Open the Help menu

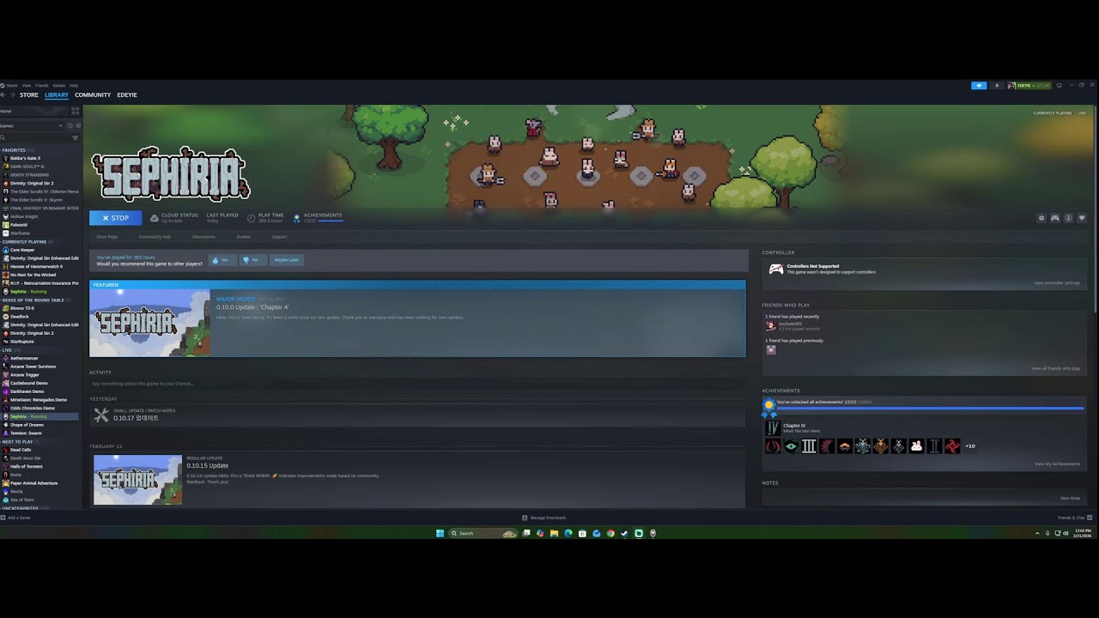click(x=74, y=86)
